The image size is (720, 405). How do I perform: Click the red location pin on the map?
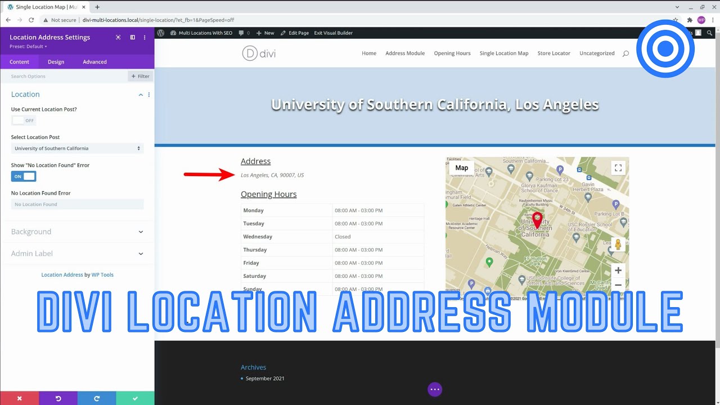tap(537, 220)
